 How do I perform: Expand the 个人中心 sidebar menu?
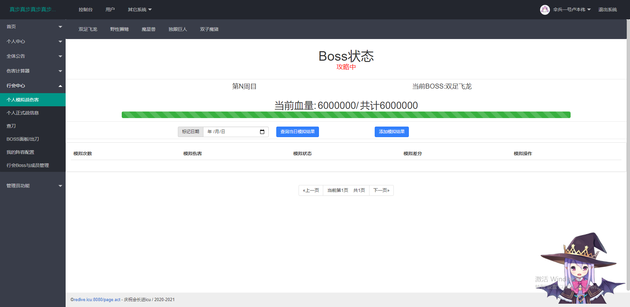point(33,41)
